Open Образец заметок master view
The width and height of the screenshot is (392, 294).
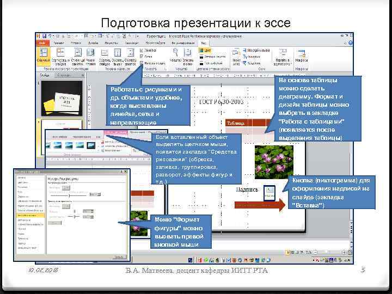pyautogui.click(x=130, y=56)
